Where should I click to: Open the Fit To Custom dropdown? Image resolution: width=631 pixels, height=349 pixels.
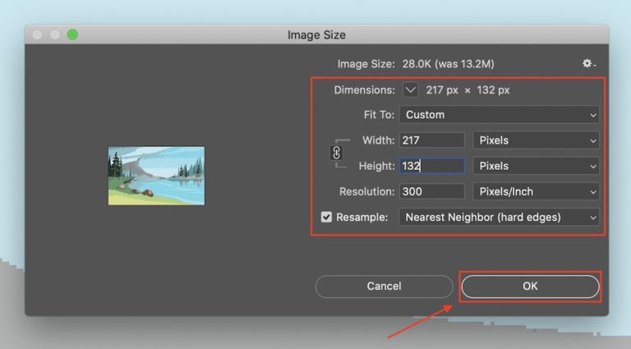500,115
